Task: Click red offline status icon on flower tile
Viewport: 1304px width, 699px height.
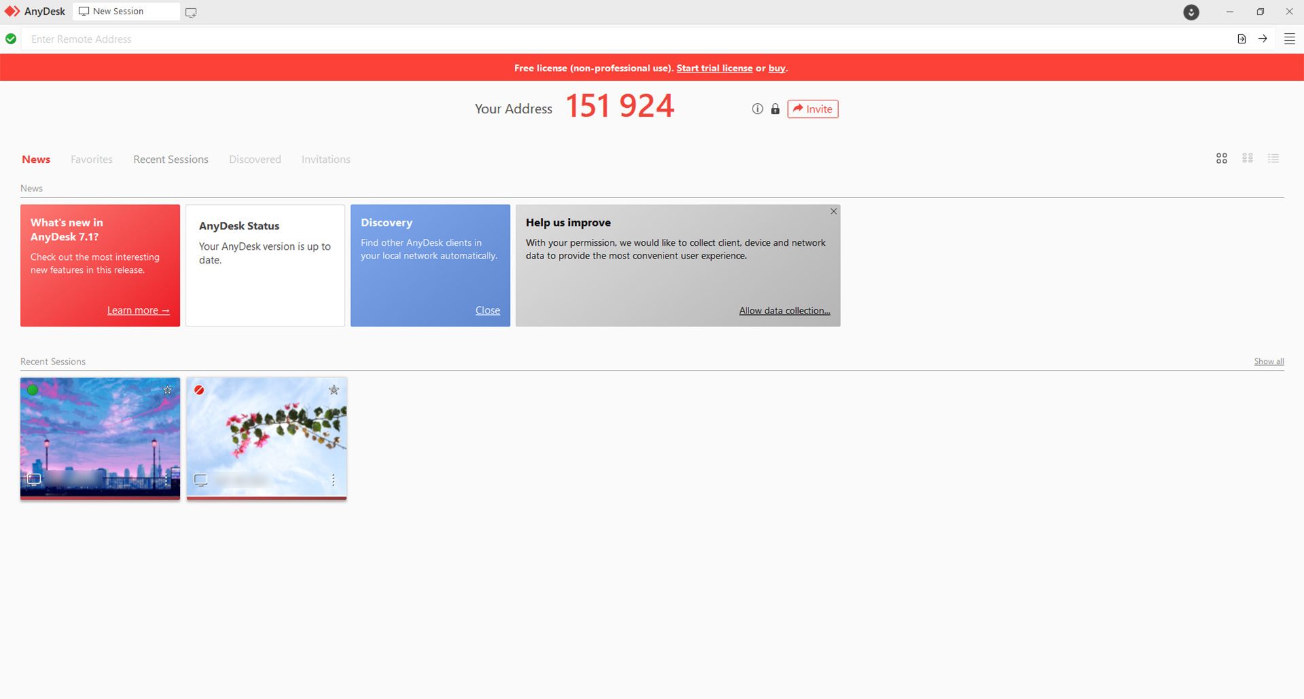Action: [199, 390]
